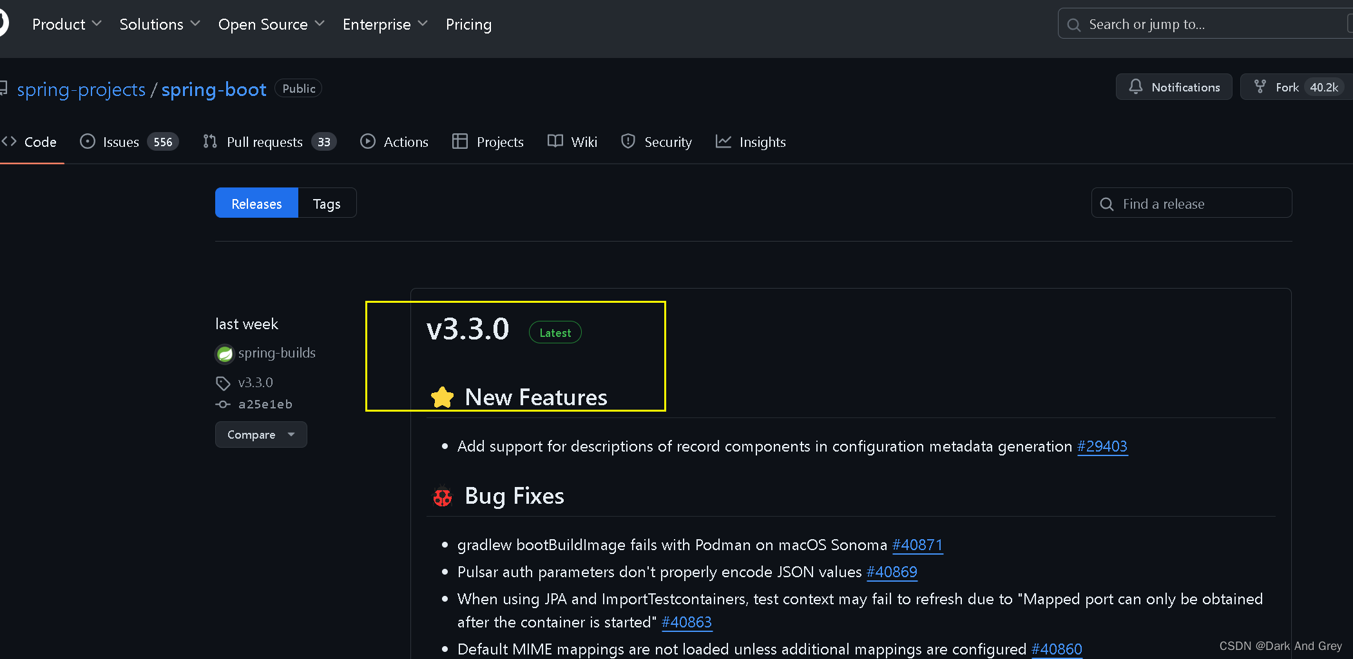Click the Code brackets icon
Screen dimensions: 1353x659
click(9, 141)
